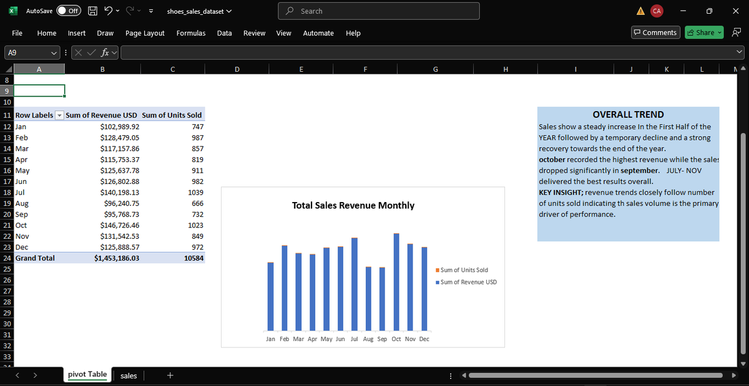Click the Sum of Units Sold legend entry

(461, 270)
